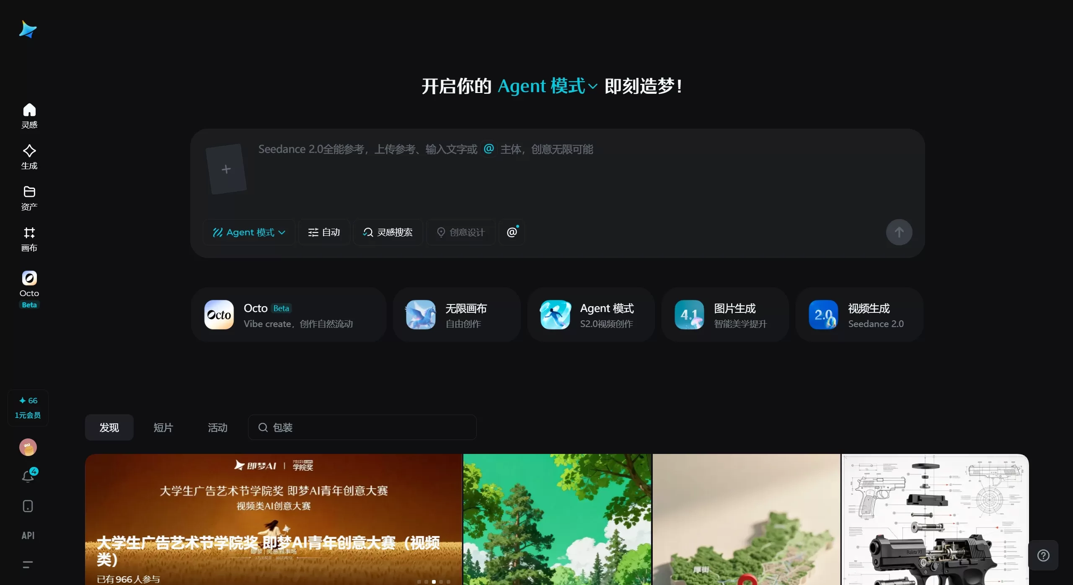Click the bottom sidebar menu lines icon
The height and width of the screenshot is (585, 1073).
28,564
